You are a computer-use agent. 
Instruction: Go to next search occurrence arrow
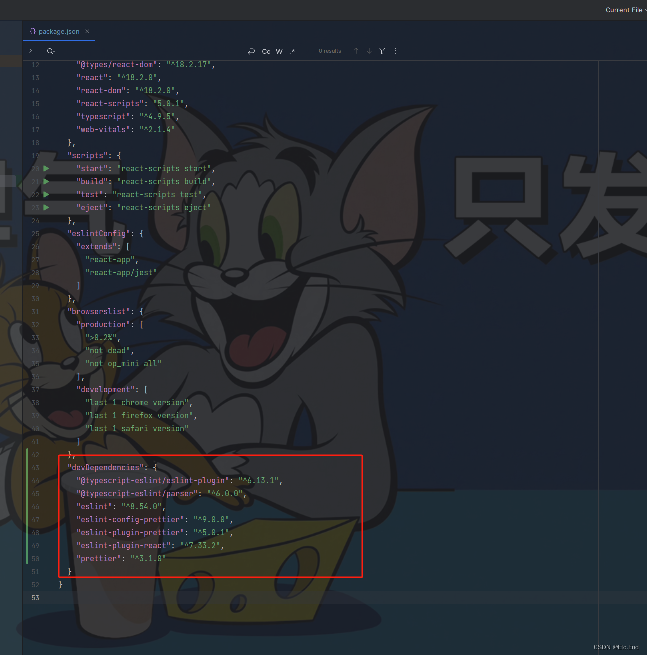tap(369, 51)
